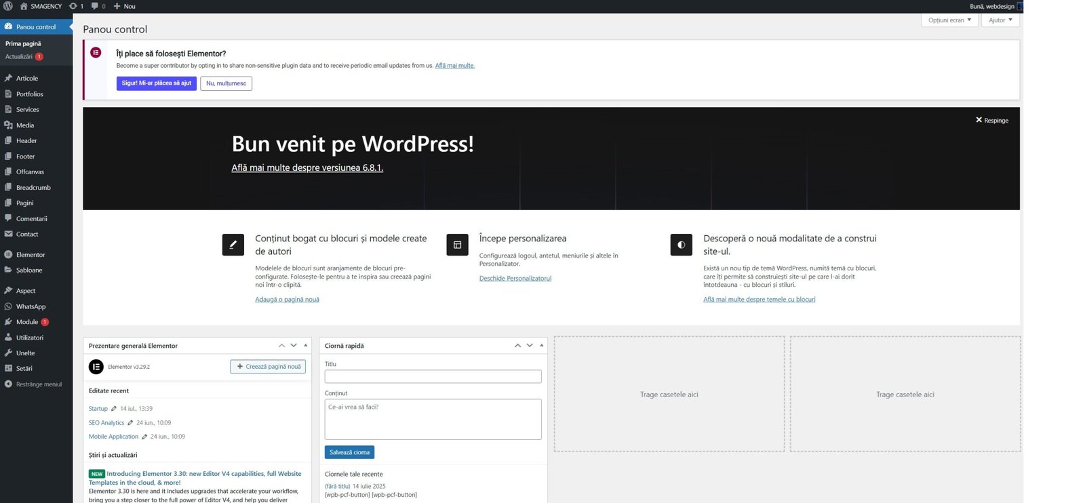Viewport: 1085px width, 503px height.
Task: Click the Titlu input field
Action: [433, 376]
